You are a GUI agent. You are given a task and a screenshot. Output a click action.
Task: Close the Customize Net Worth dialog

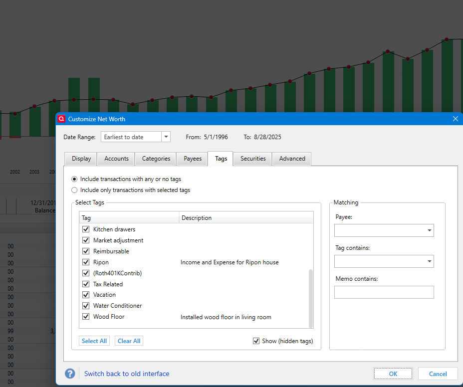click(x=456, y=119)
